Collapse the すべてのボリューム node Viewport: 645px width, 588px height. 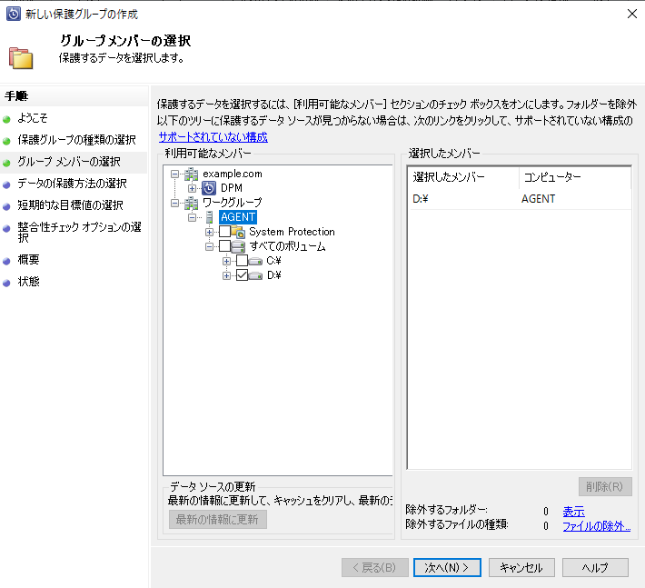(209, 246)
